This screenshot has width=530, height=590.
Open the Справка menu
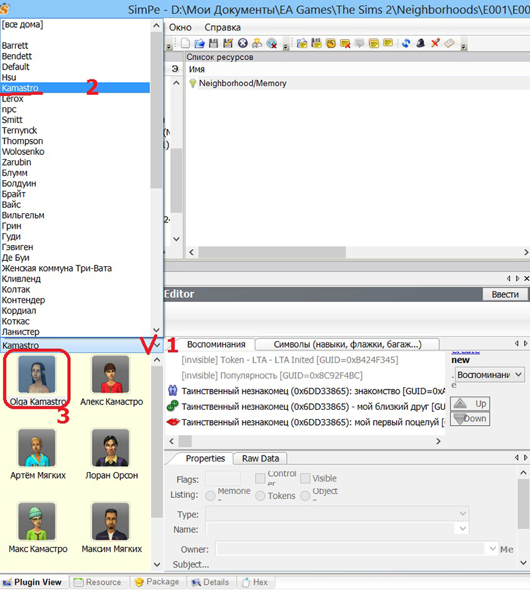223,27
